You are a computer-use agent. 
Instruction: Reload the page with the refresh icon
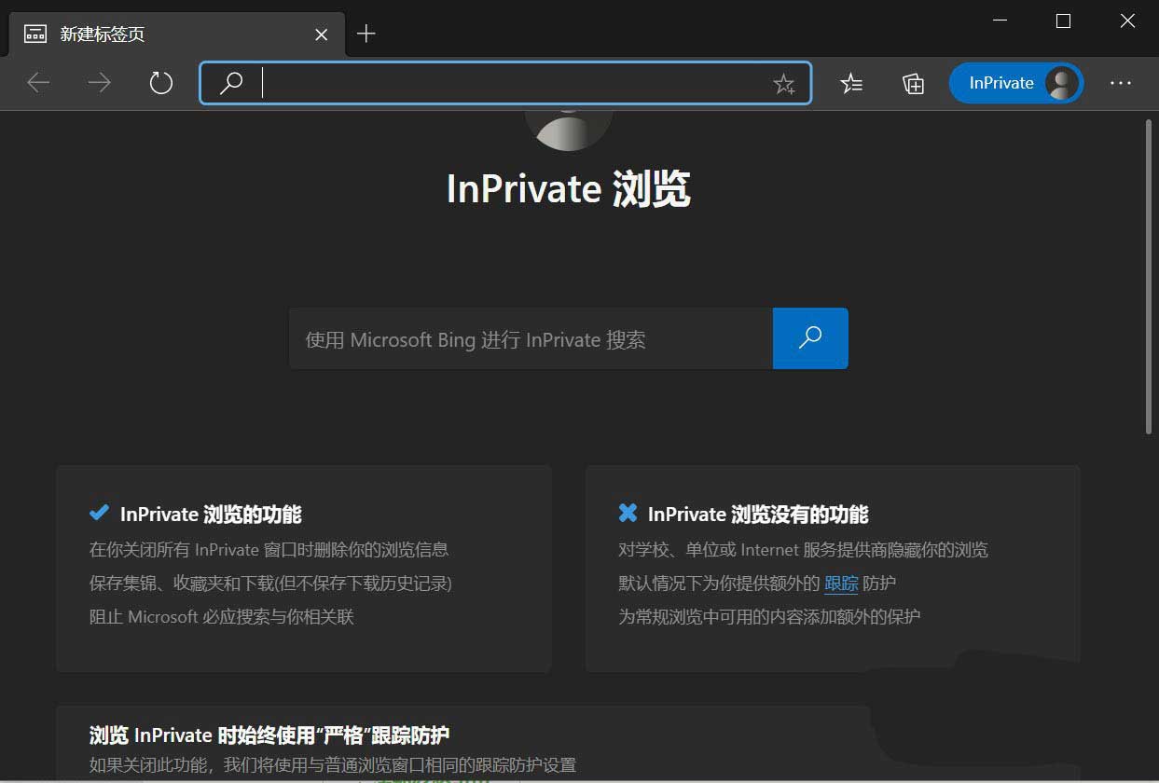pyautogui.click(x=160, y=82)
